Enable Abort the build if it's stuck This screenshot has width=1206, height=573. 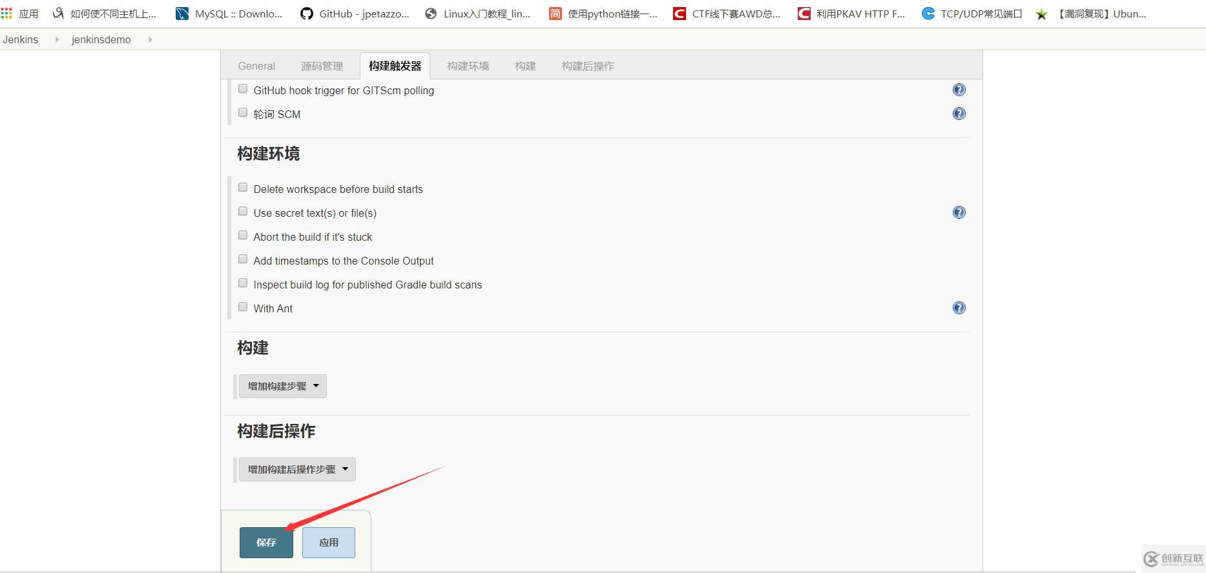coord(243,236)
